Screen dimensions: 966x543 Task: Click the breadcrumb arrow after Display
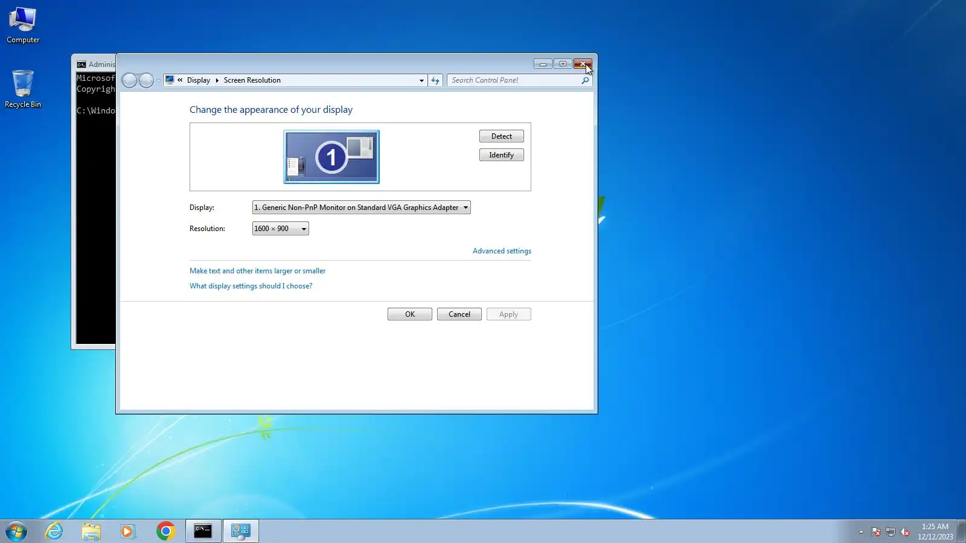(217, 80)
